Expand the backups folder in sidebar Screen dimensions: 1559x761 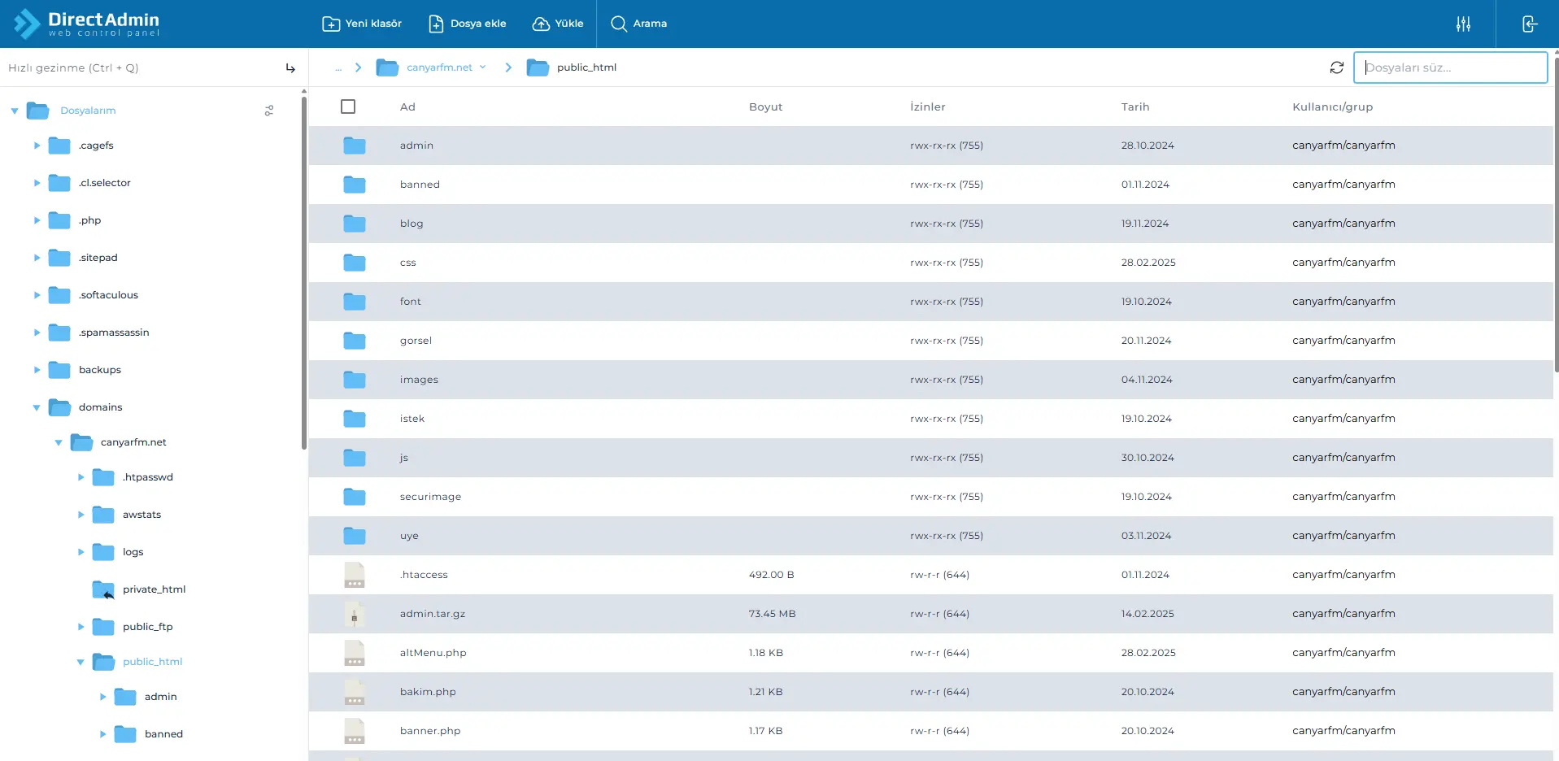(x=36, y=370)
